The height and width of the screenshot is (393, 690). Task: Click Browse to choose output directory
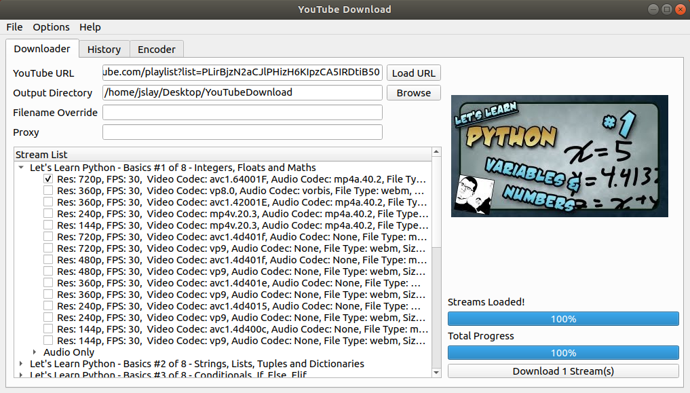tap(413, 92)
